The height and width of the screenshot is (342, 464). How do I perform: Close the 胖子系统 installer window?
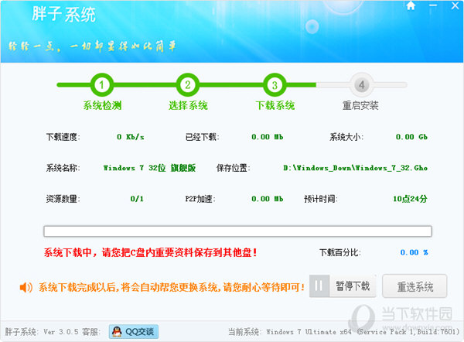[x=456, y=6]
